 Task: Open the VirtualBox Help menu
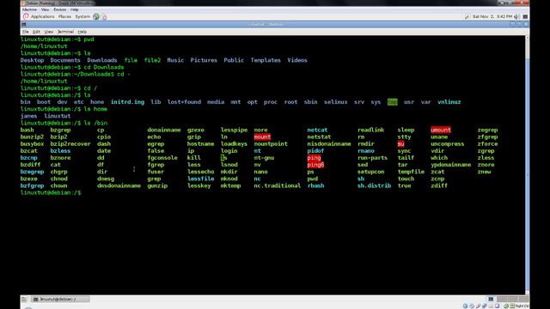tap(75, 9)
